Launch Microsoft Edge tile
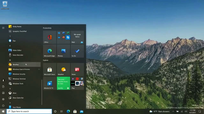Viewport: 204px width, 114px height. click(50, 51)
